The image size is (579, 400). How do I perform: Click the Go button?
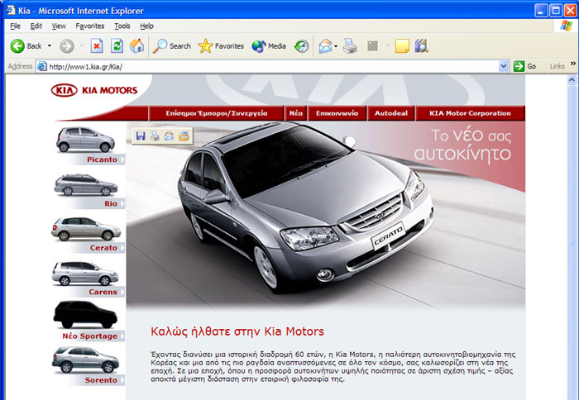(x=524, y=66)
